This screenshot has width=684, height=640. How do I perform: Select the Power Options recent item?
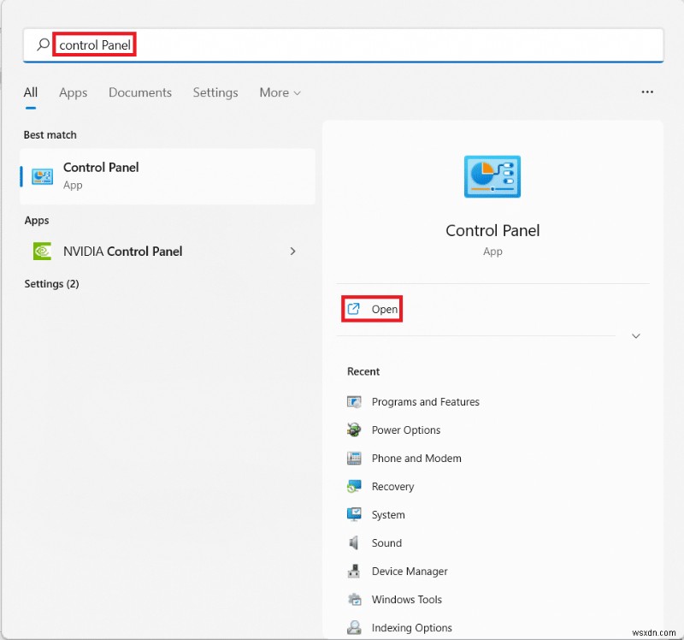(405, 430)
